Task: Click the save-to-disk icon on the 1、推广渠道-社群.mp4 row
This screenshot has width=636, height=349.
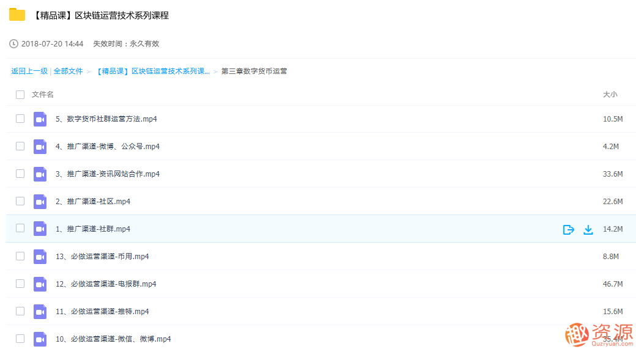Action: tap(569, 229)
